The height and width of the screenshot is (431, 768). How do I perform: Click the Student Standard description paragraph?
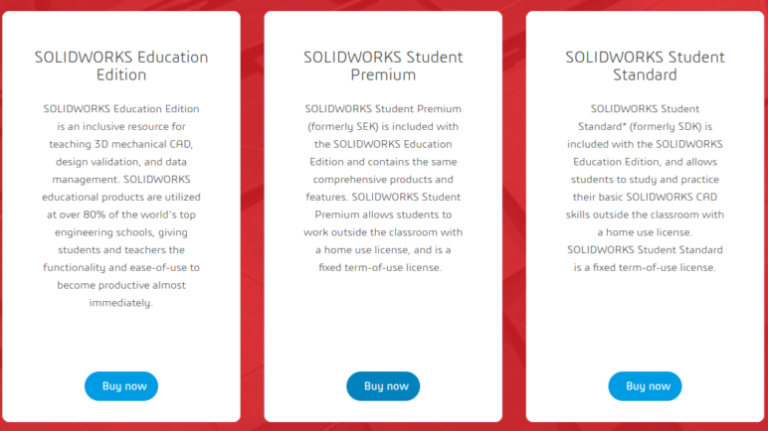tap(645, 187)
